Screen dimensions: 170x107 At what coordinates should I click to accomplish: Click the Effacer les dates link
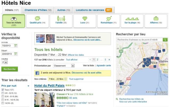76,55
